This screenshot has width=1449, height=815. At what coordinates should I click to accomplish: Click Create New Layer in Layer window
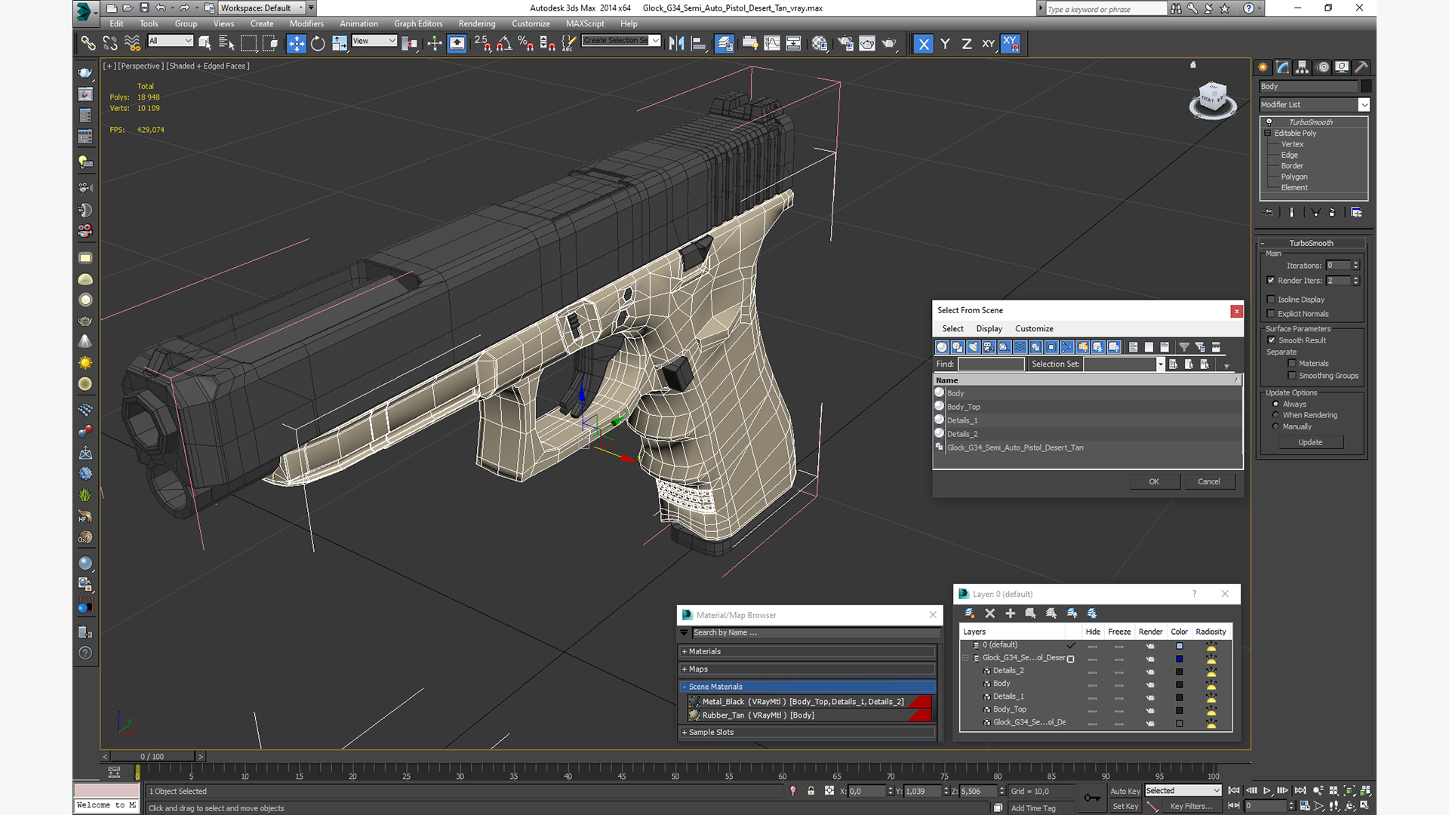970,614
